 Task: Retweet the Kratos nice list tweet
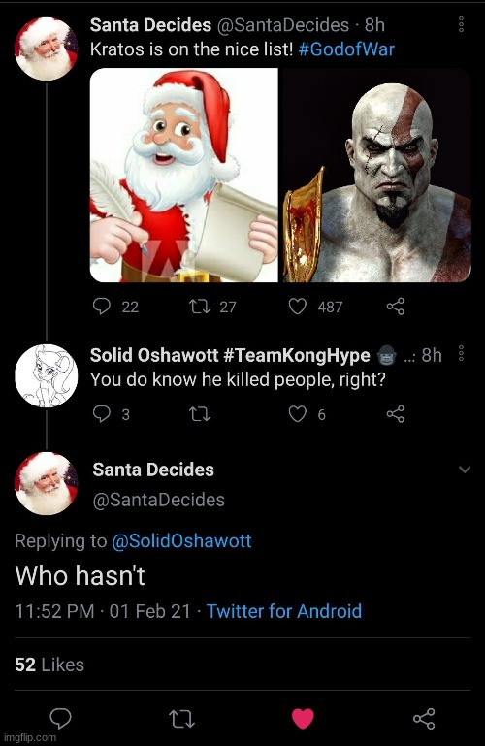200,307
